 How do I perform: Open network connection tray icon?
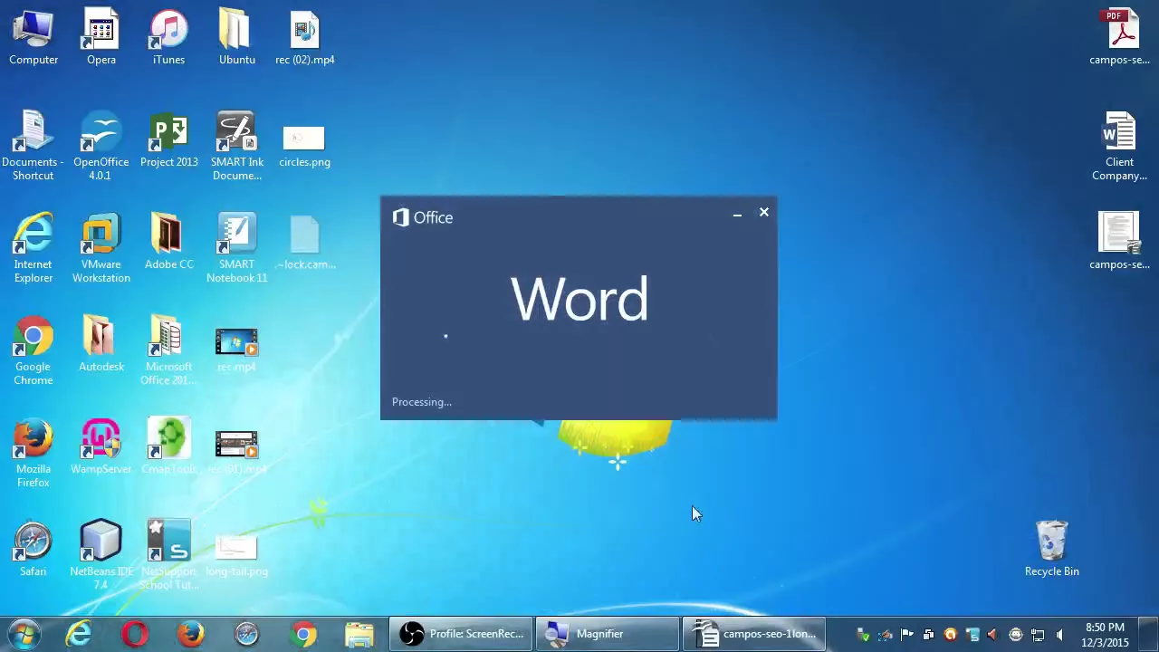[1037, 635]
